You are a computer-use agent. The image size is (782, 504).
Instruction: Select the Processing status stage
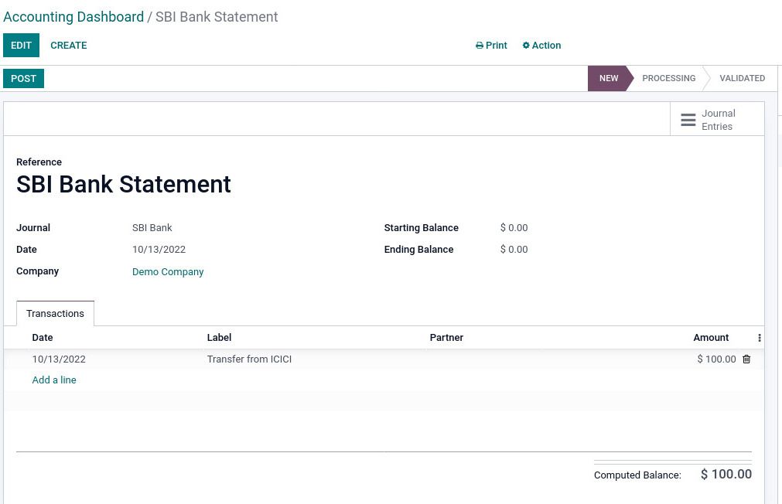point(668,79)
